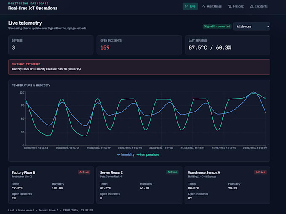
Task: Click the temperature legend marker icon
Action: click(x=138, y=155)
